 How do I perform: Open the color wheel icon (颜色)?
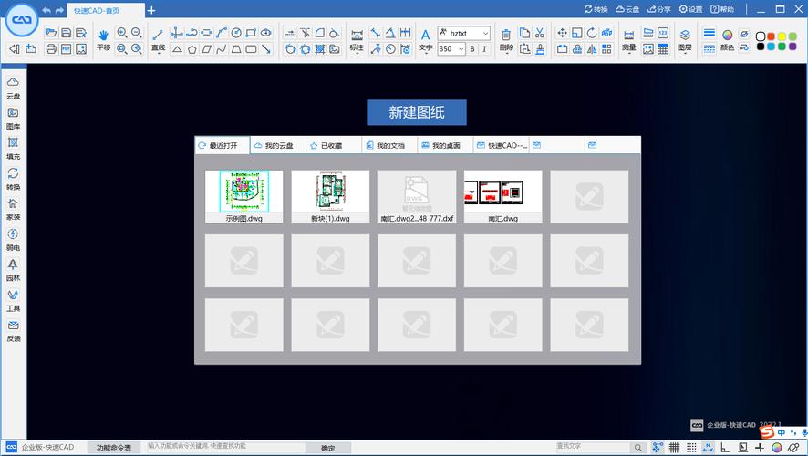[x=727, y=35]
